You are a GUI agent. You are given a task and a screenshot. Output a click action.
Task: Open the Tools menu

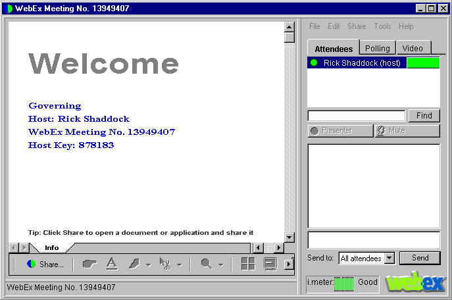click(382, 26)
